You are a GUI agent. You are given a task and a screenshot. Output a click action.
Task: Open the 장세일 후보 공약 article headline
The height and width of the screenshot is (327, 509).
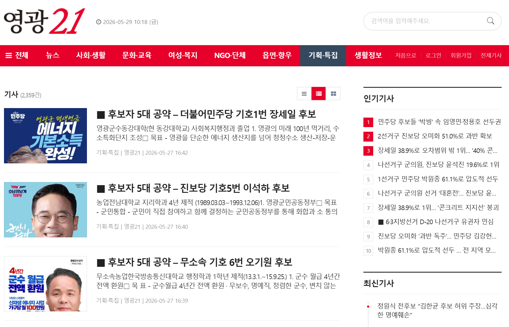206,115
